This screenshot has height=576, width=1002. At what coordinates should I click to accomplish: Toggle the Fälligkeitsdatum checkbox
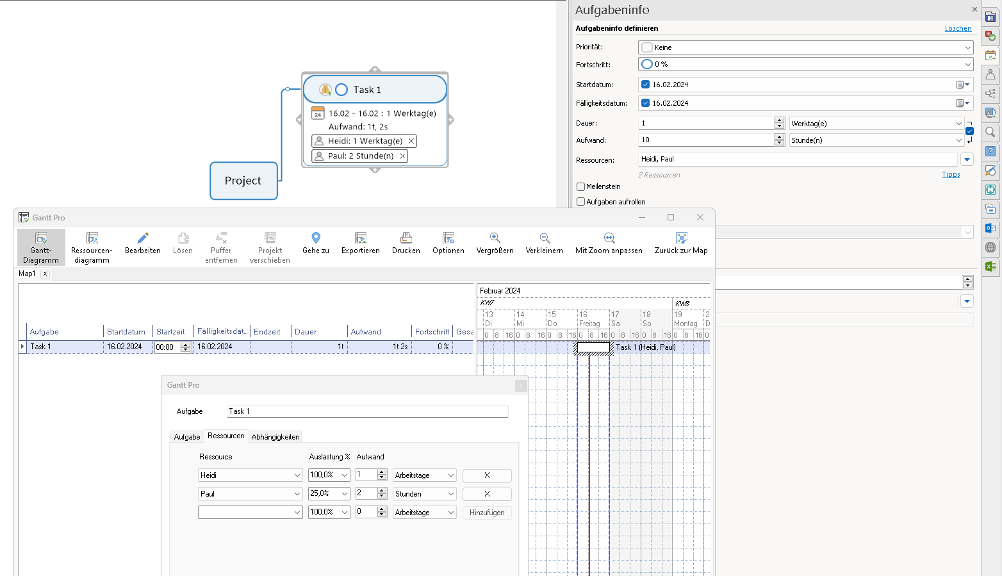coord(645,103)
